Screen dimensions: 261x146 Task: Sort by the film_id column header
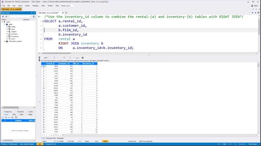coord(77,64)
